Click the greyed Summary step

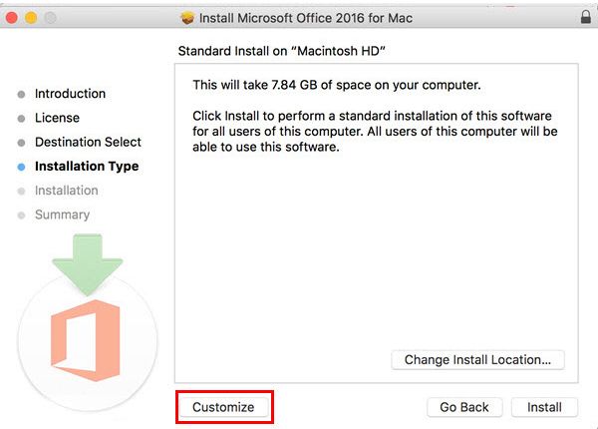pyautogui.click(x=62, y=214)
